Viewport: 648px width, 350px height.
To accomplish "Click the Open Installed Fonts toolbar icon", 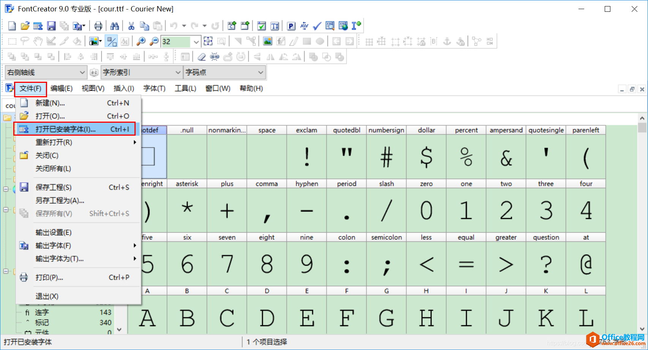I will coord(38,26).
